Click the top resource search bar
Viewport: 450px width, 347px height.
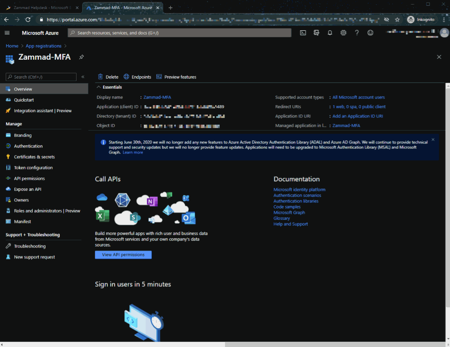click(x=179, y=33)
